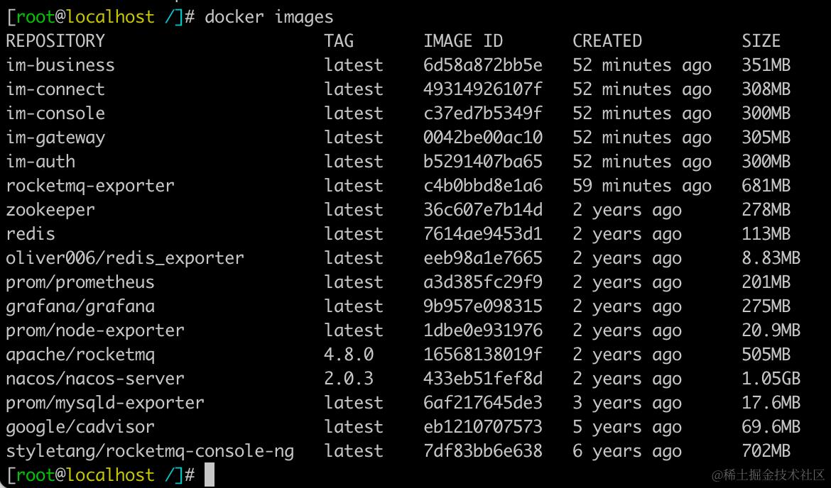
Task: Click the docker images command text
Action: click(269, 17)
